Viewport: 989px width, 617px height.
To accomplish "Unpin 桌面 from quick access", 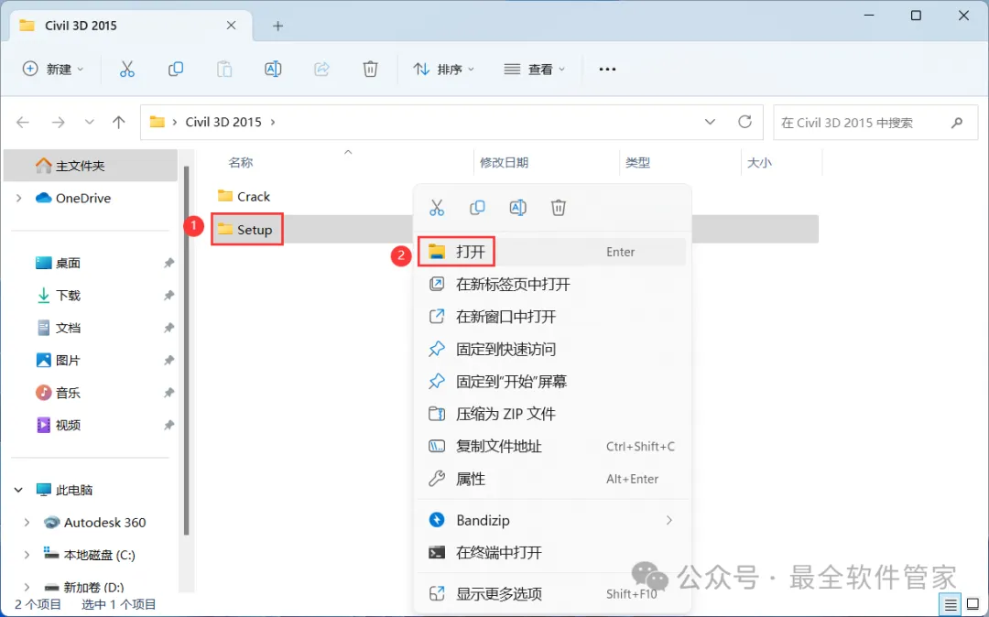I will [168, 263].
